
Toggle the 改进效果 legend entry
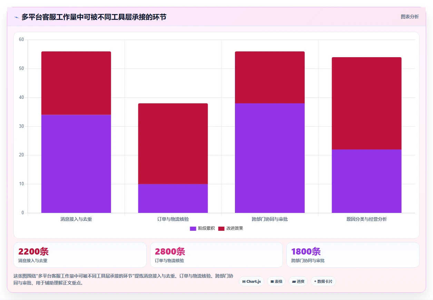click(x=230, y=228)
